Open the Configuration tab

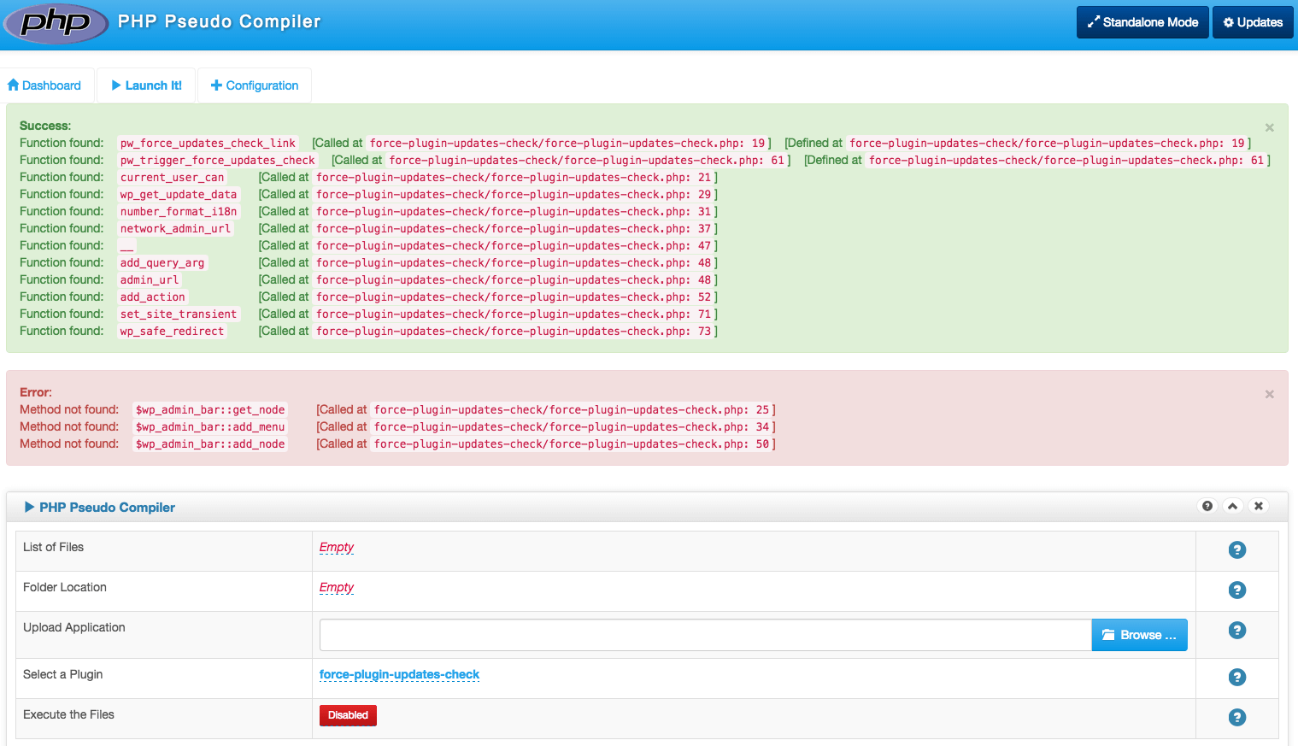tap(255, 85)
